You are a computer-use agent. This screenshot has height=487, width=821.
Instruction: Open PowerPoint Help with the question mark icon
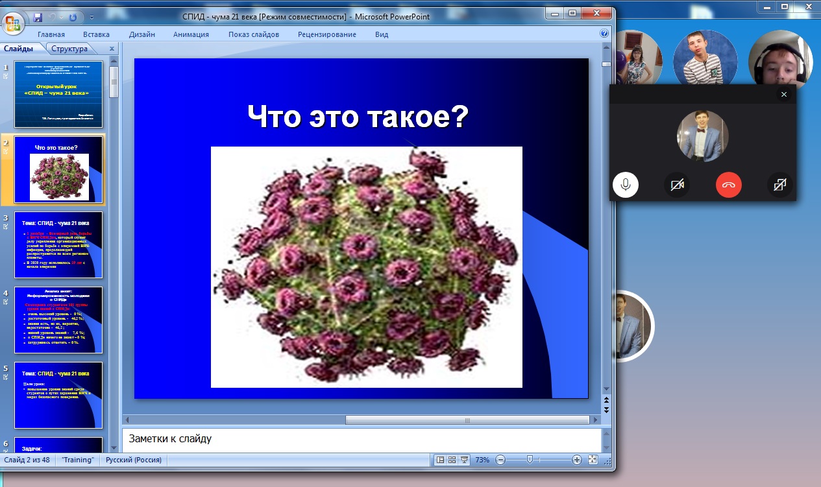pos(604,34)
